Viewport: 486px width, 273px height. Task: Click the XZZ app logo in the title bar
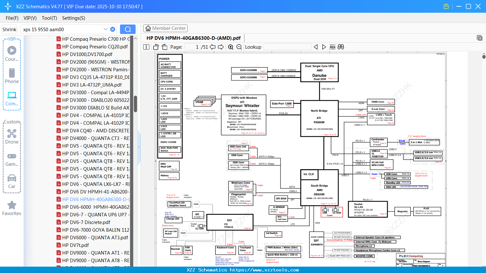point(8,6)
